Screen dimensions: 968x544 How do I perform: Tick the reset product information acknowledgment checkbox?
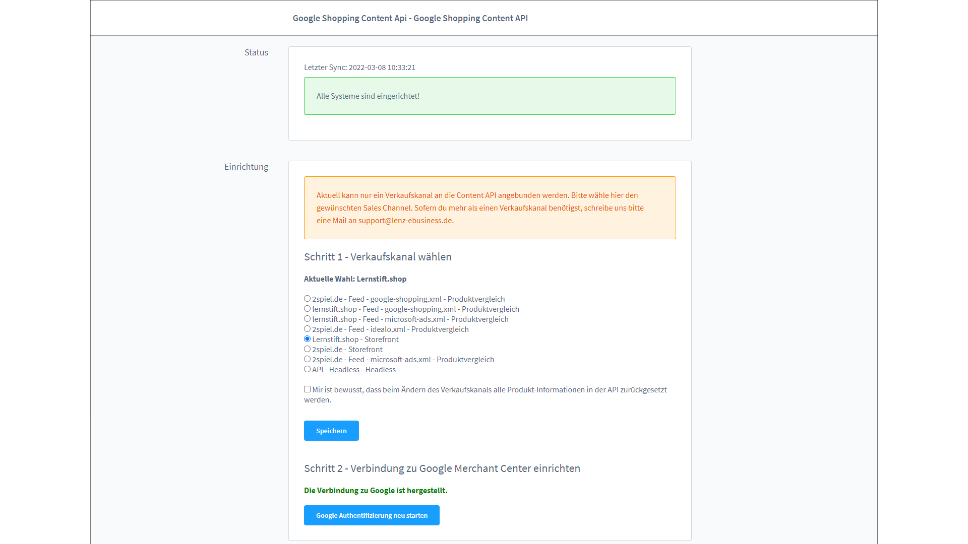coord(307,389)
